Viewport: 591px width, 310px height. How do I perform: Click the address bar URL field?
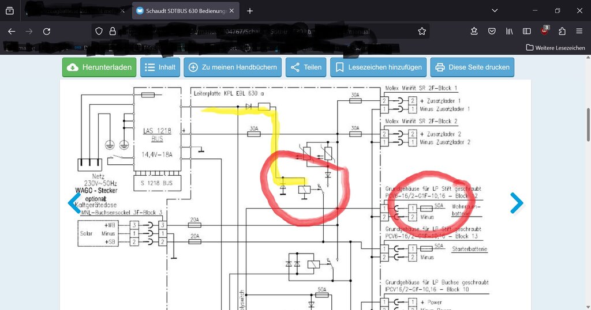click(260, 31)
